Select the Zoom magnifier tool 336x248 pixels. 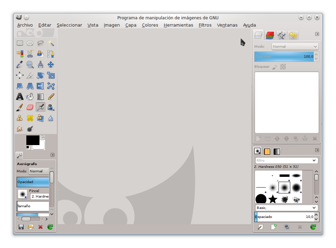pyautogui.click(x=30, y=64)
